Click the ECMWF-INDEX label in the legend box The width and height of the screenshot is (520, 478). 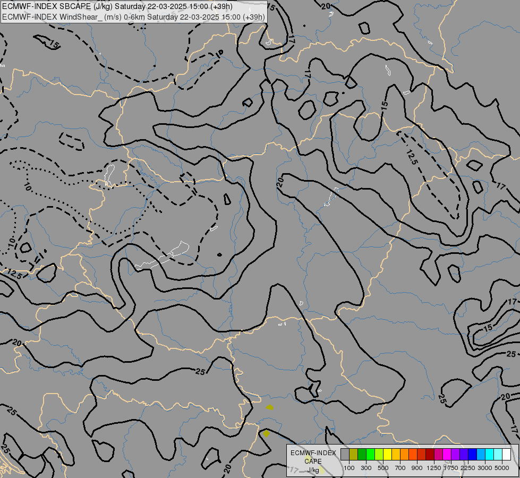pyautogui.click(x=313, y=453)
